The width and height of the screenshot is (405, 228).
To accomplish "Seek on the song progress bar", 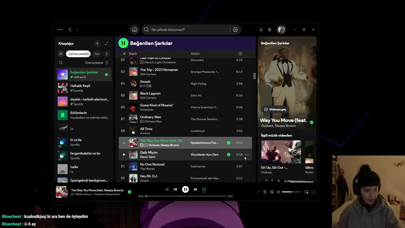I will coord(185,196).
